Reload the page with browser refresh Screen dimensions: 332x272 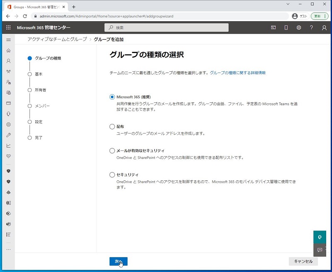25,16
